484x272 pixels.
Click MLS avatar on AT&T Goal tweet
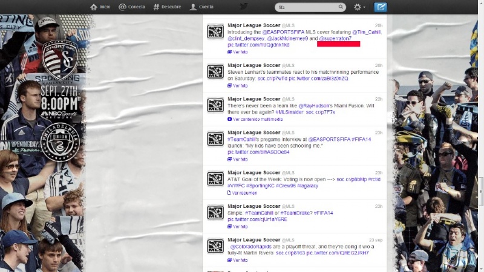pyautogui.click(x=215, y=179)
